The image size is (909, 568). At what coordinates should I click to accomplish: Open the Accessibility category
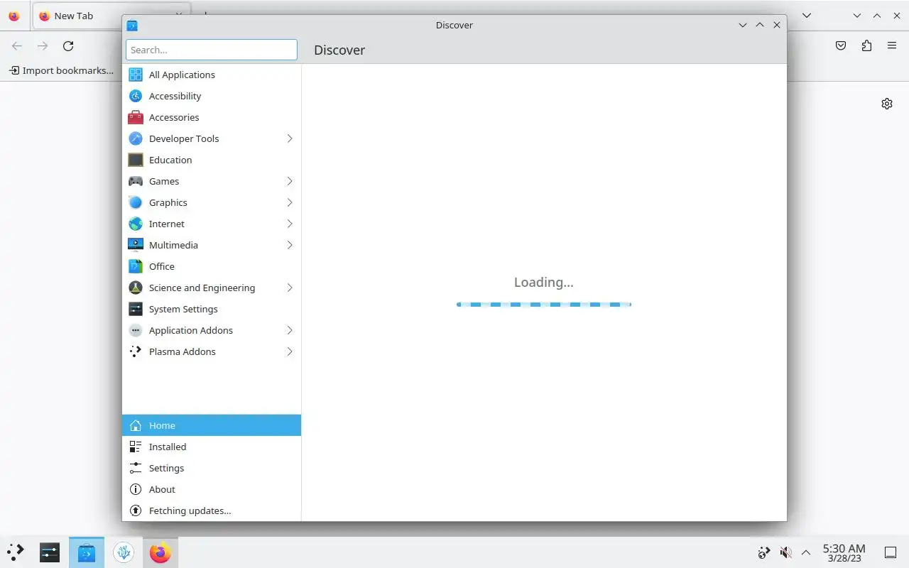point(212,96)
